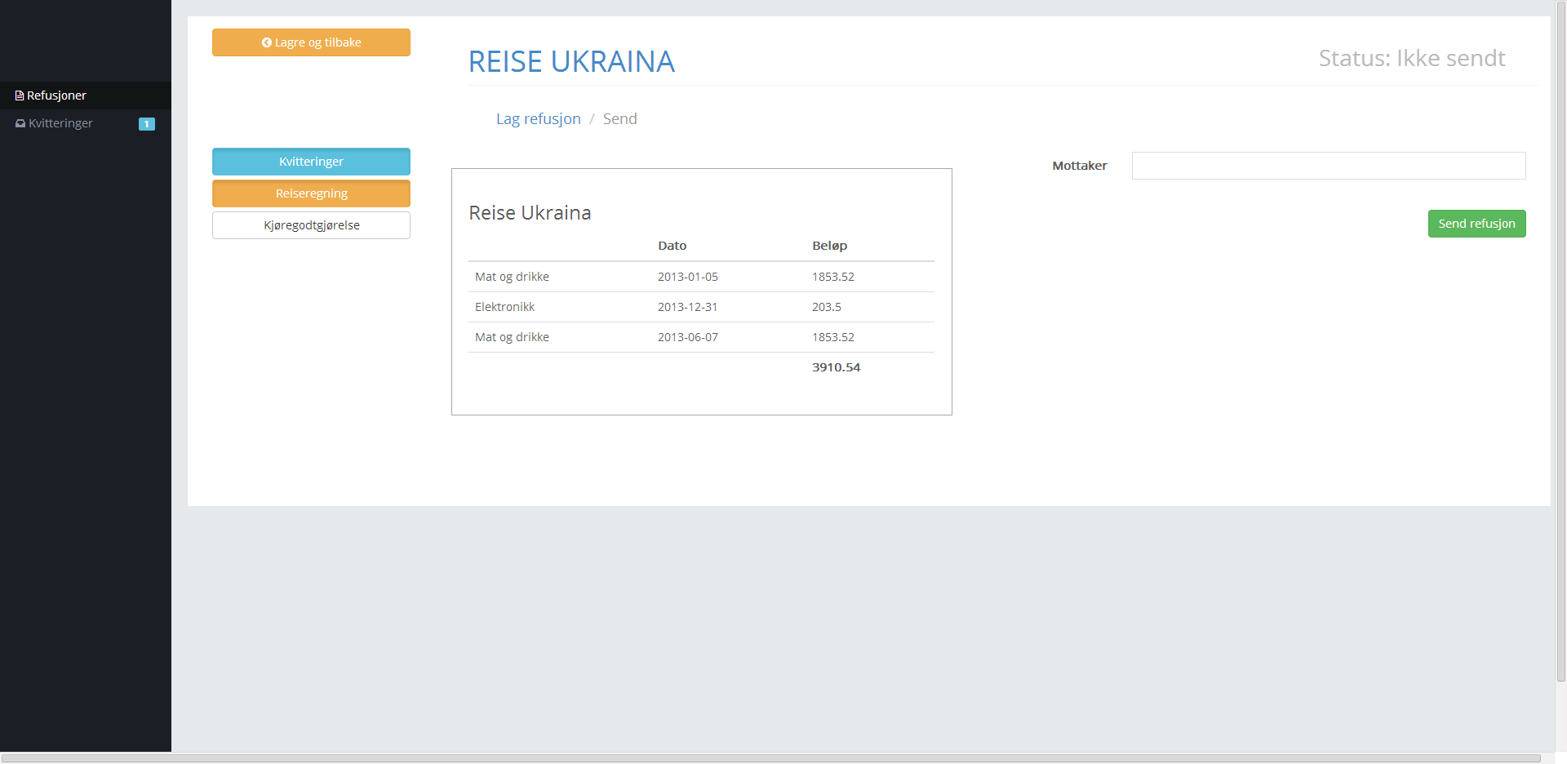
Task: Click the back arrow icon on Lagre og tilbake
Action: pyautogui.click(x=266, y=42)
